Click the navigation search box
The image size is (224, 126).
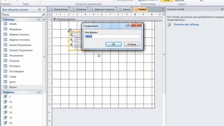tap(22, 15)
